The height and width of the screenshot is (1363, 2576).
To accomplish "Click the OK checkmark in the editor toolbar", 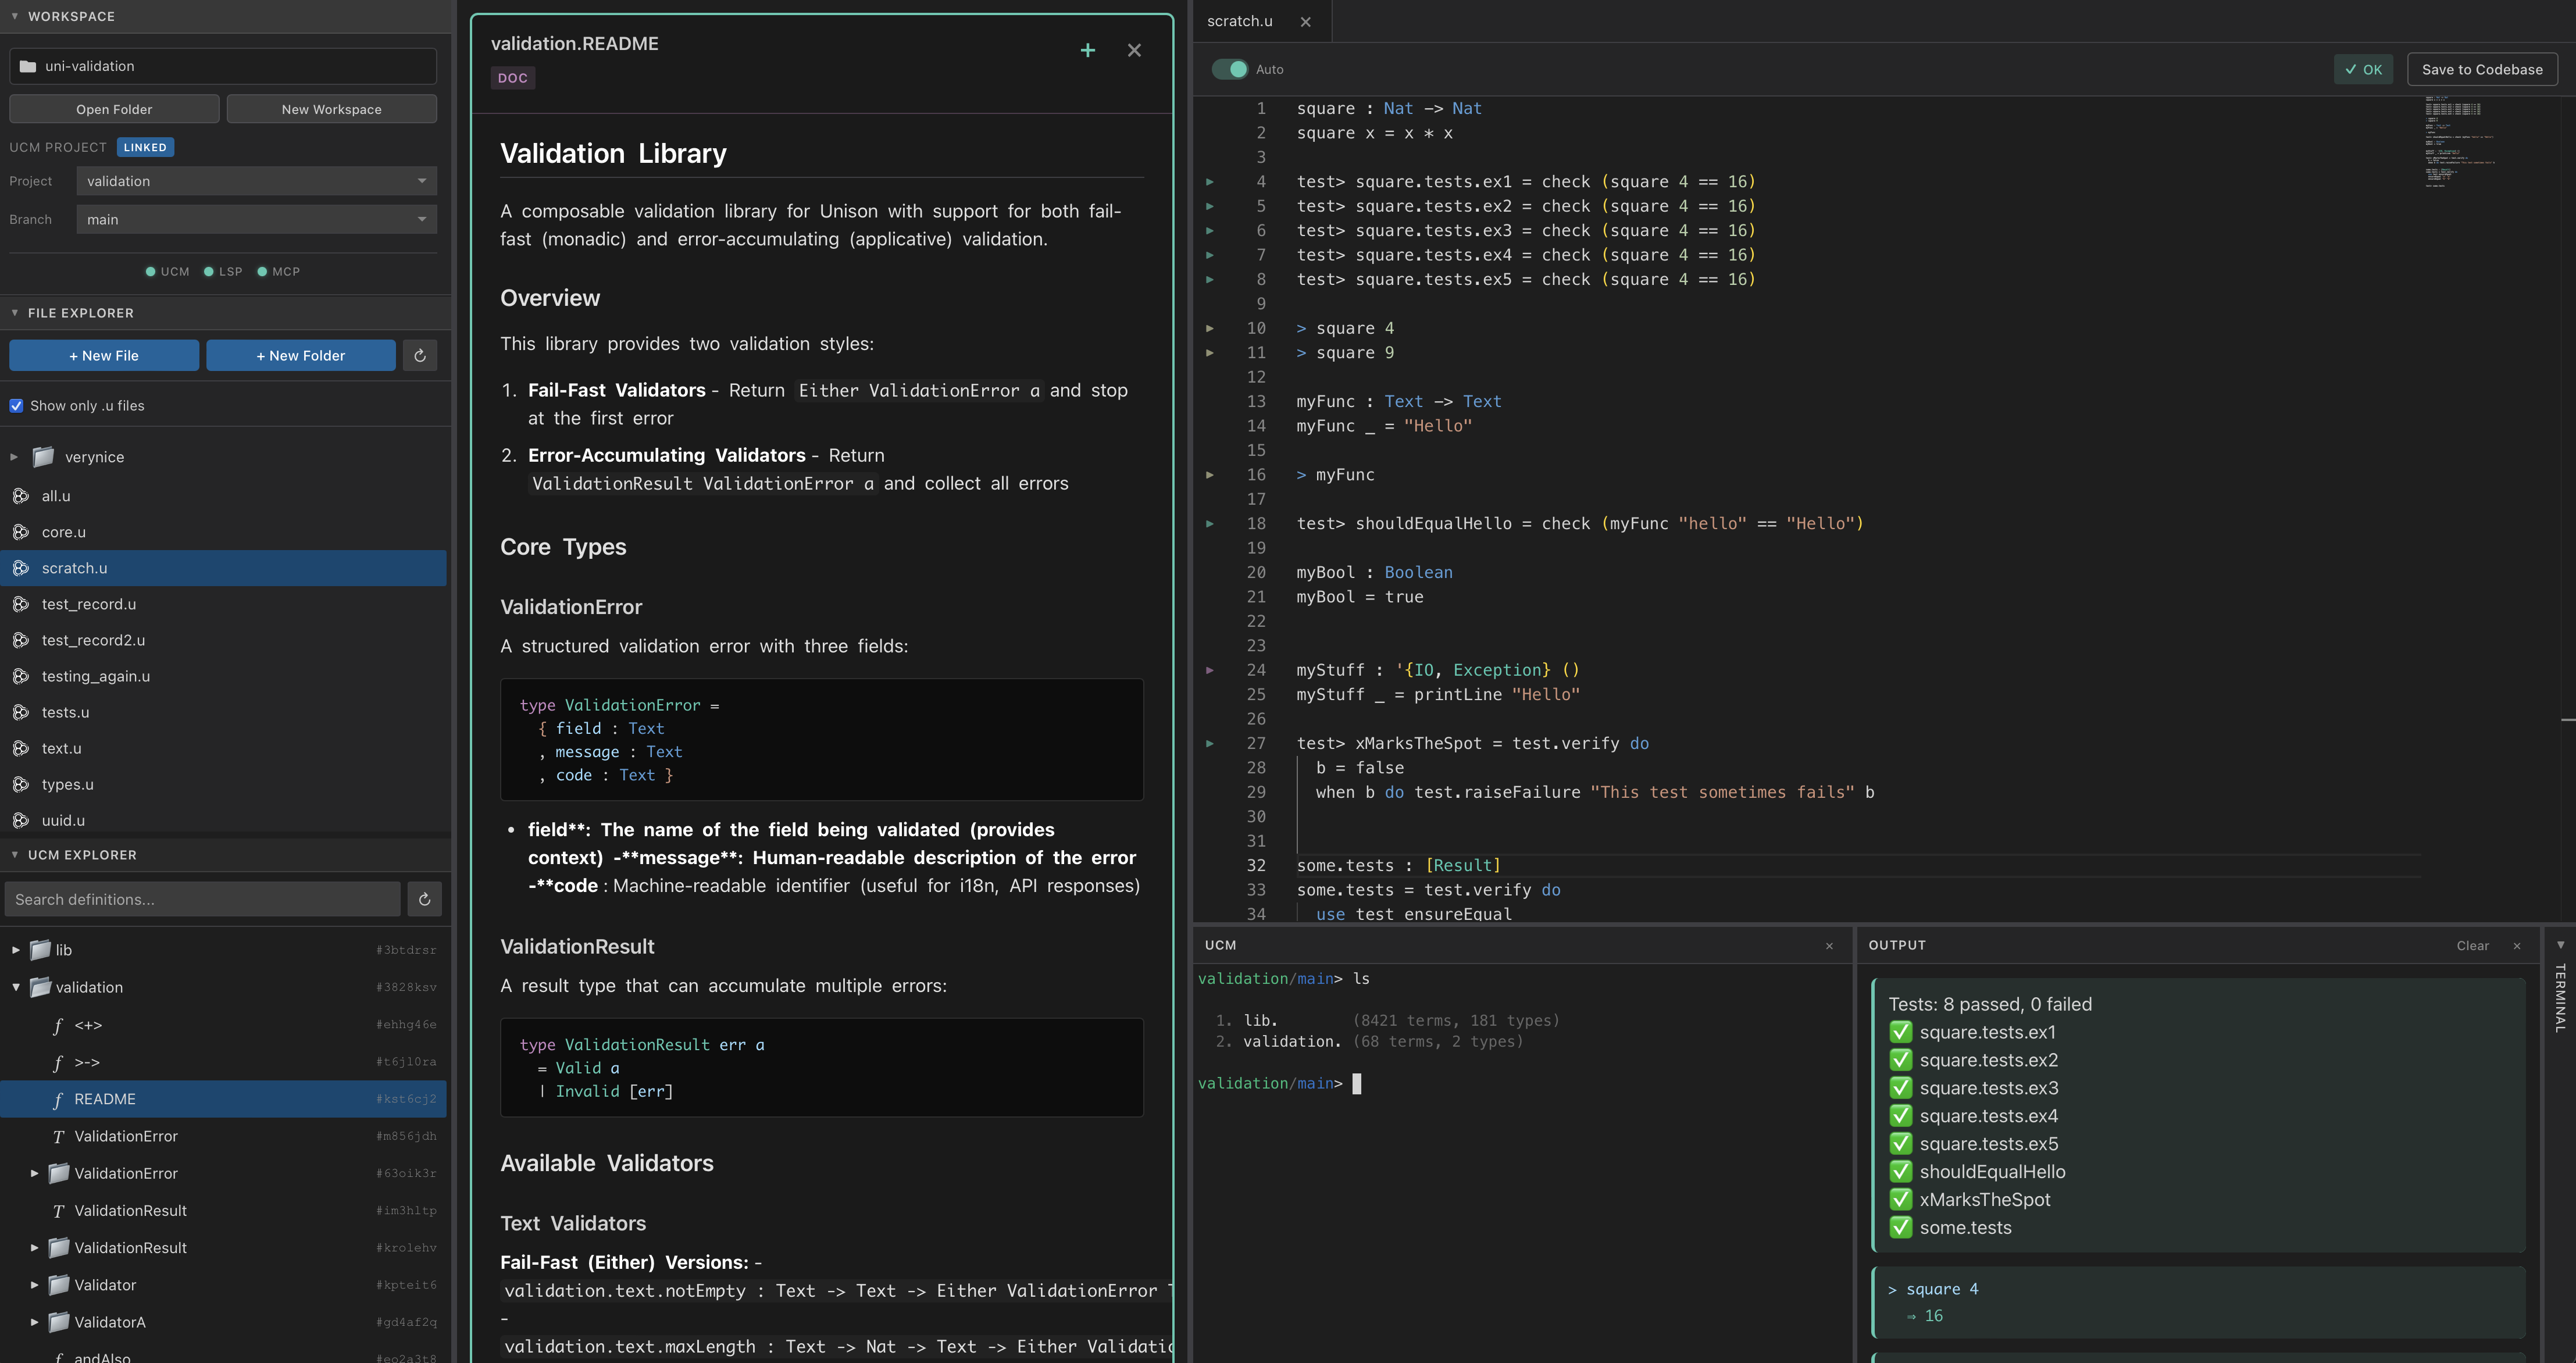I will (x=2362, y=69).
